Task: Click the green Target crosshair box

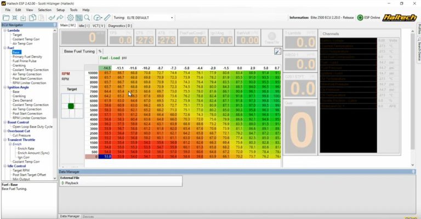Action: pyautogui.click(x=70, y=106)
